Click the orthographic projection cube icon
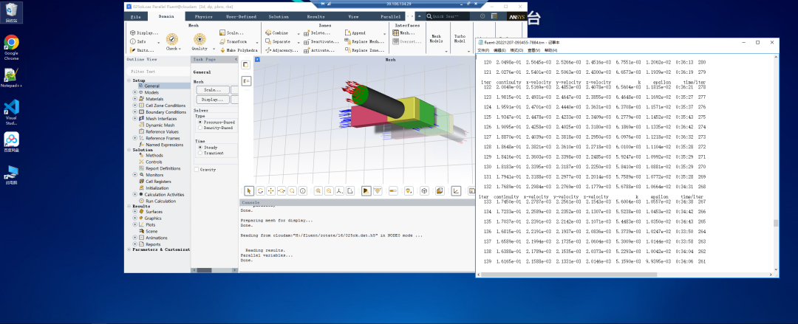 pos(424,190)
